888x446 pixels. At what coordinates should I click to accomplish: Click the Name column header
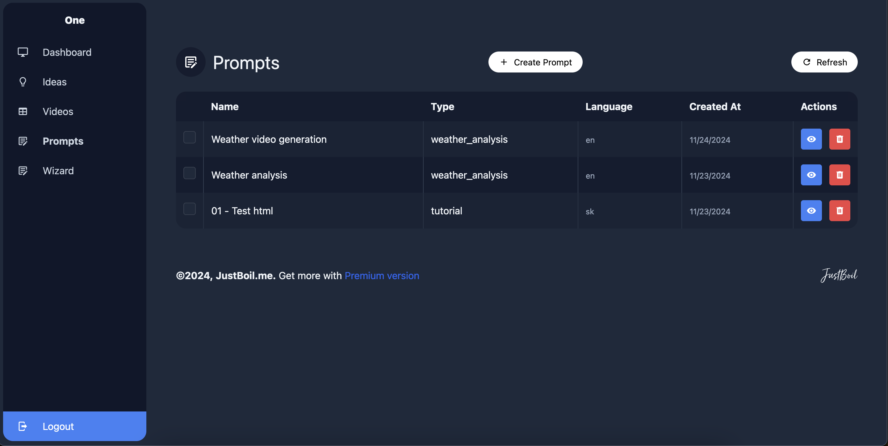225,107
